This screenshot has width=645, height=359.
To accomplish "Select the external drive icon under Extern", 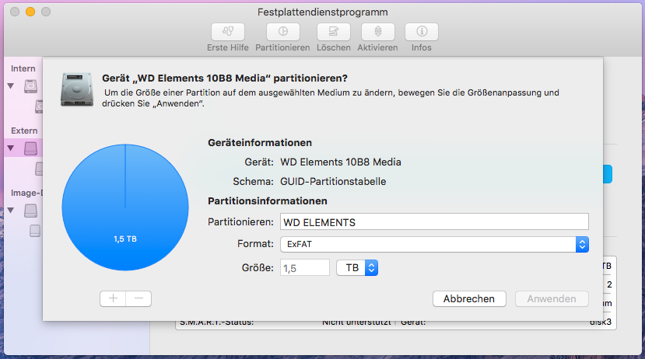I will pyautogui.click(x=30, y=148).
